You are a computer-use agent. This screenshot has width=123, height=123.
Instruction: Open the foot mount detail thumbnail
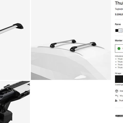(x=15, y=102)
